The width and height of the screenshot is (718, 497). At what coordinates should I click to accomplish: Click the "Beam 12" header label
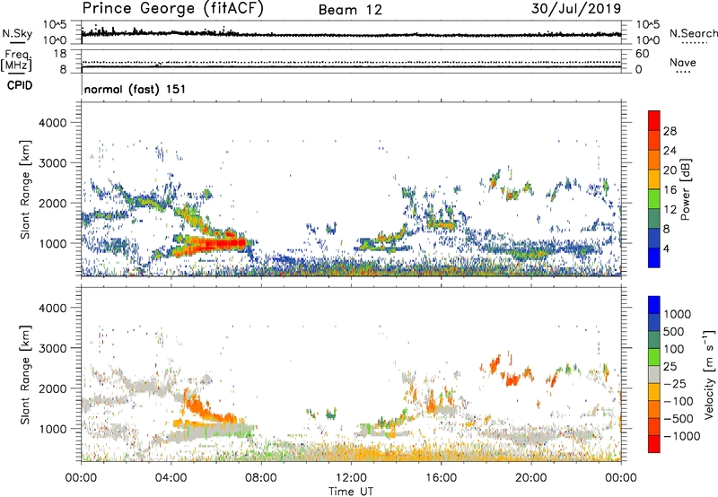click(350, 10)
